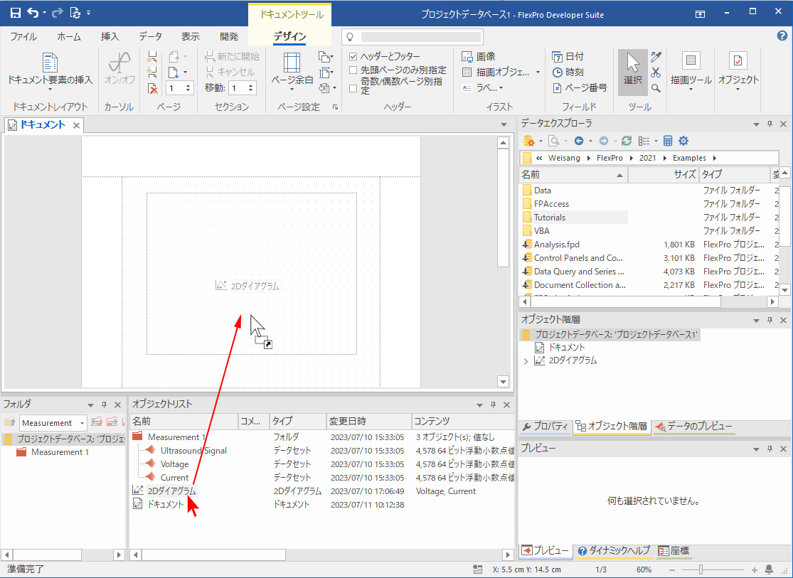Insert the ページ番号 page number field
This screenshot has height=578, width=793.
tap(580, 88)
